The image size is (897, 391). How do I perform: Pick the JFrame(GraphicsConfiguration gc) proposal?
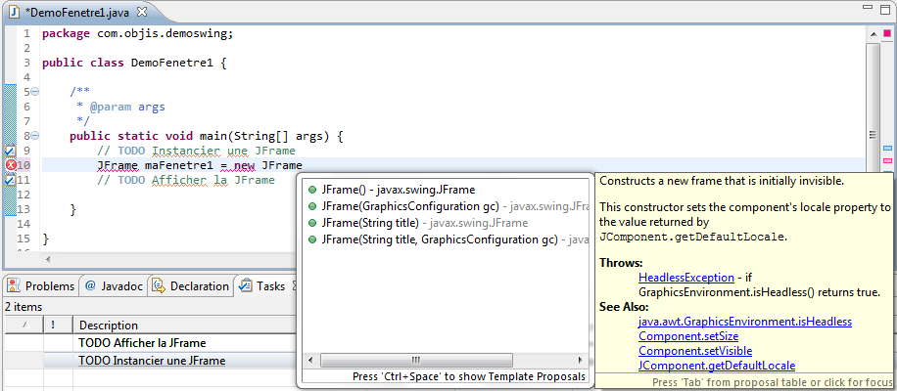click(x=409, y=206)
